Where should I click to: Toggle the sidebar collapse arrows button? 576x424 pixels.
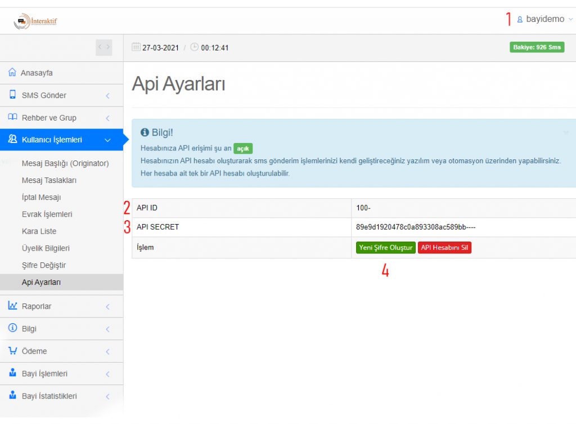click(104, 47)
